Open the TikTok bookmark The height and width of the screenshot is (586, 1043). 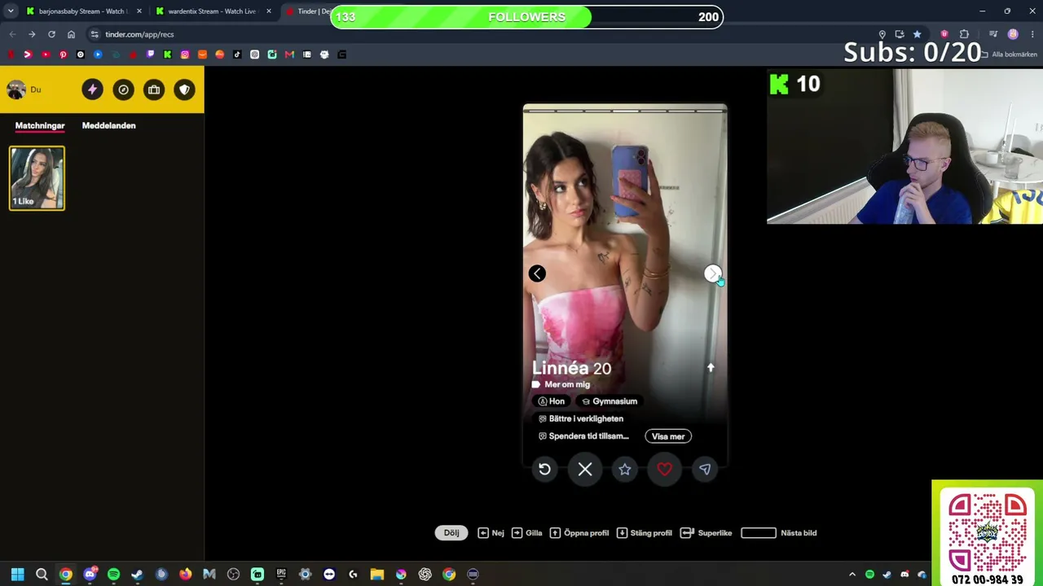point(237,55)
